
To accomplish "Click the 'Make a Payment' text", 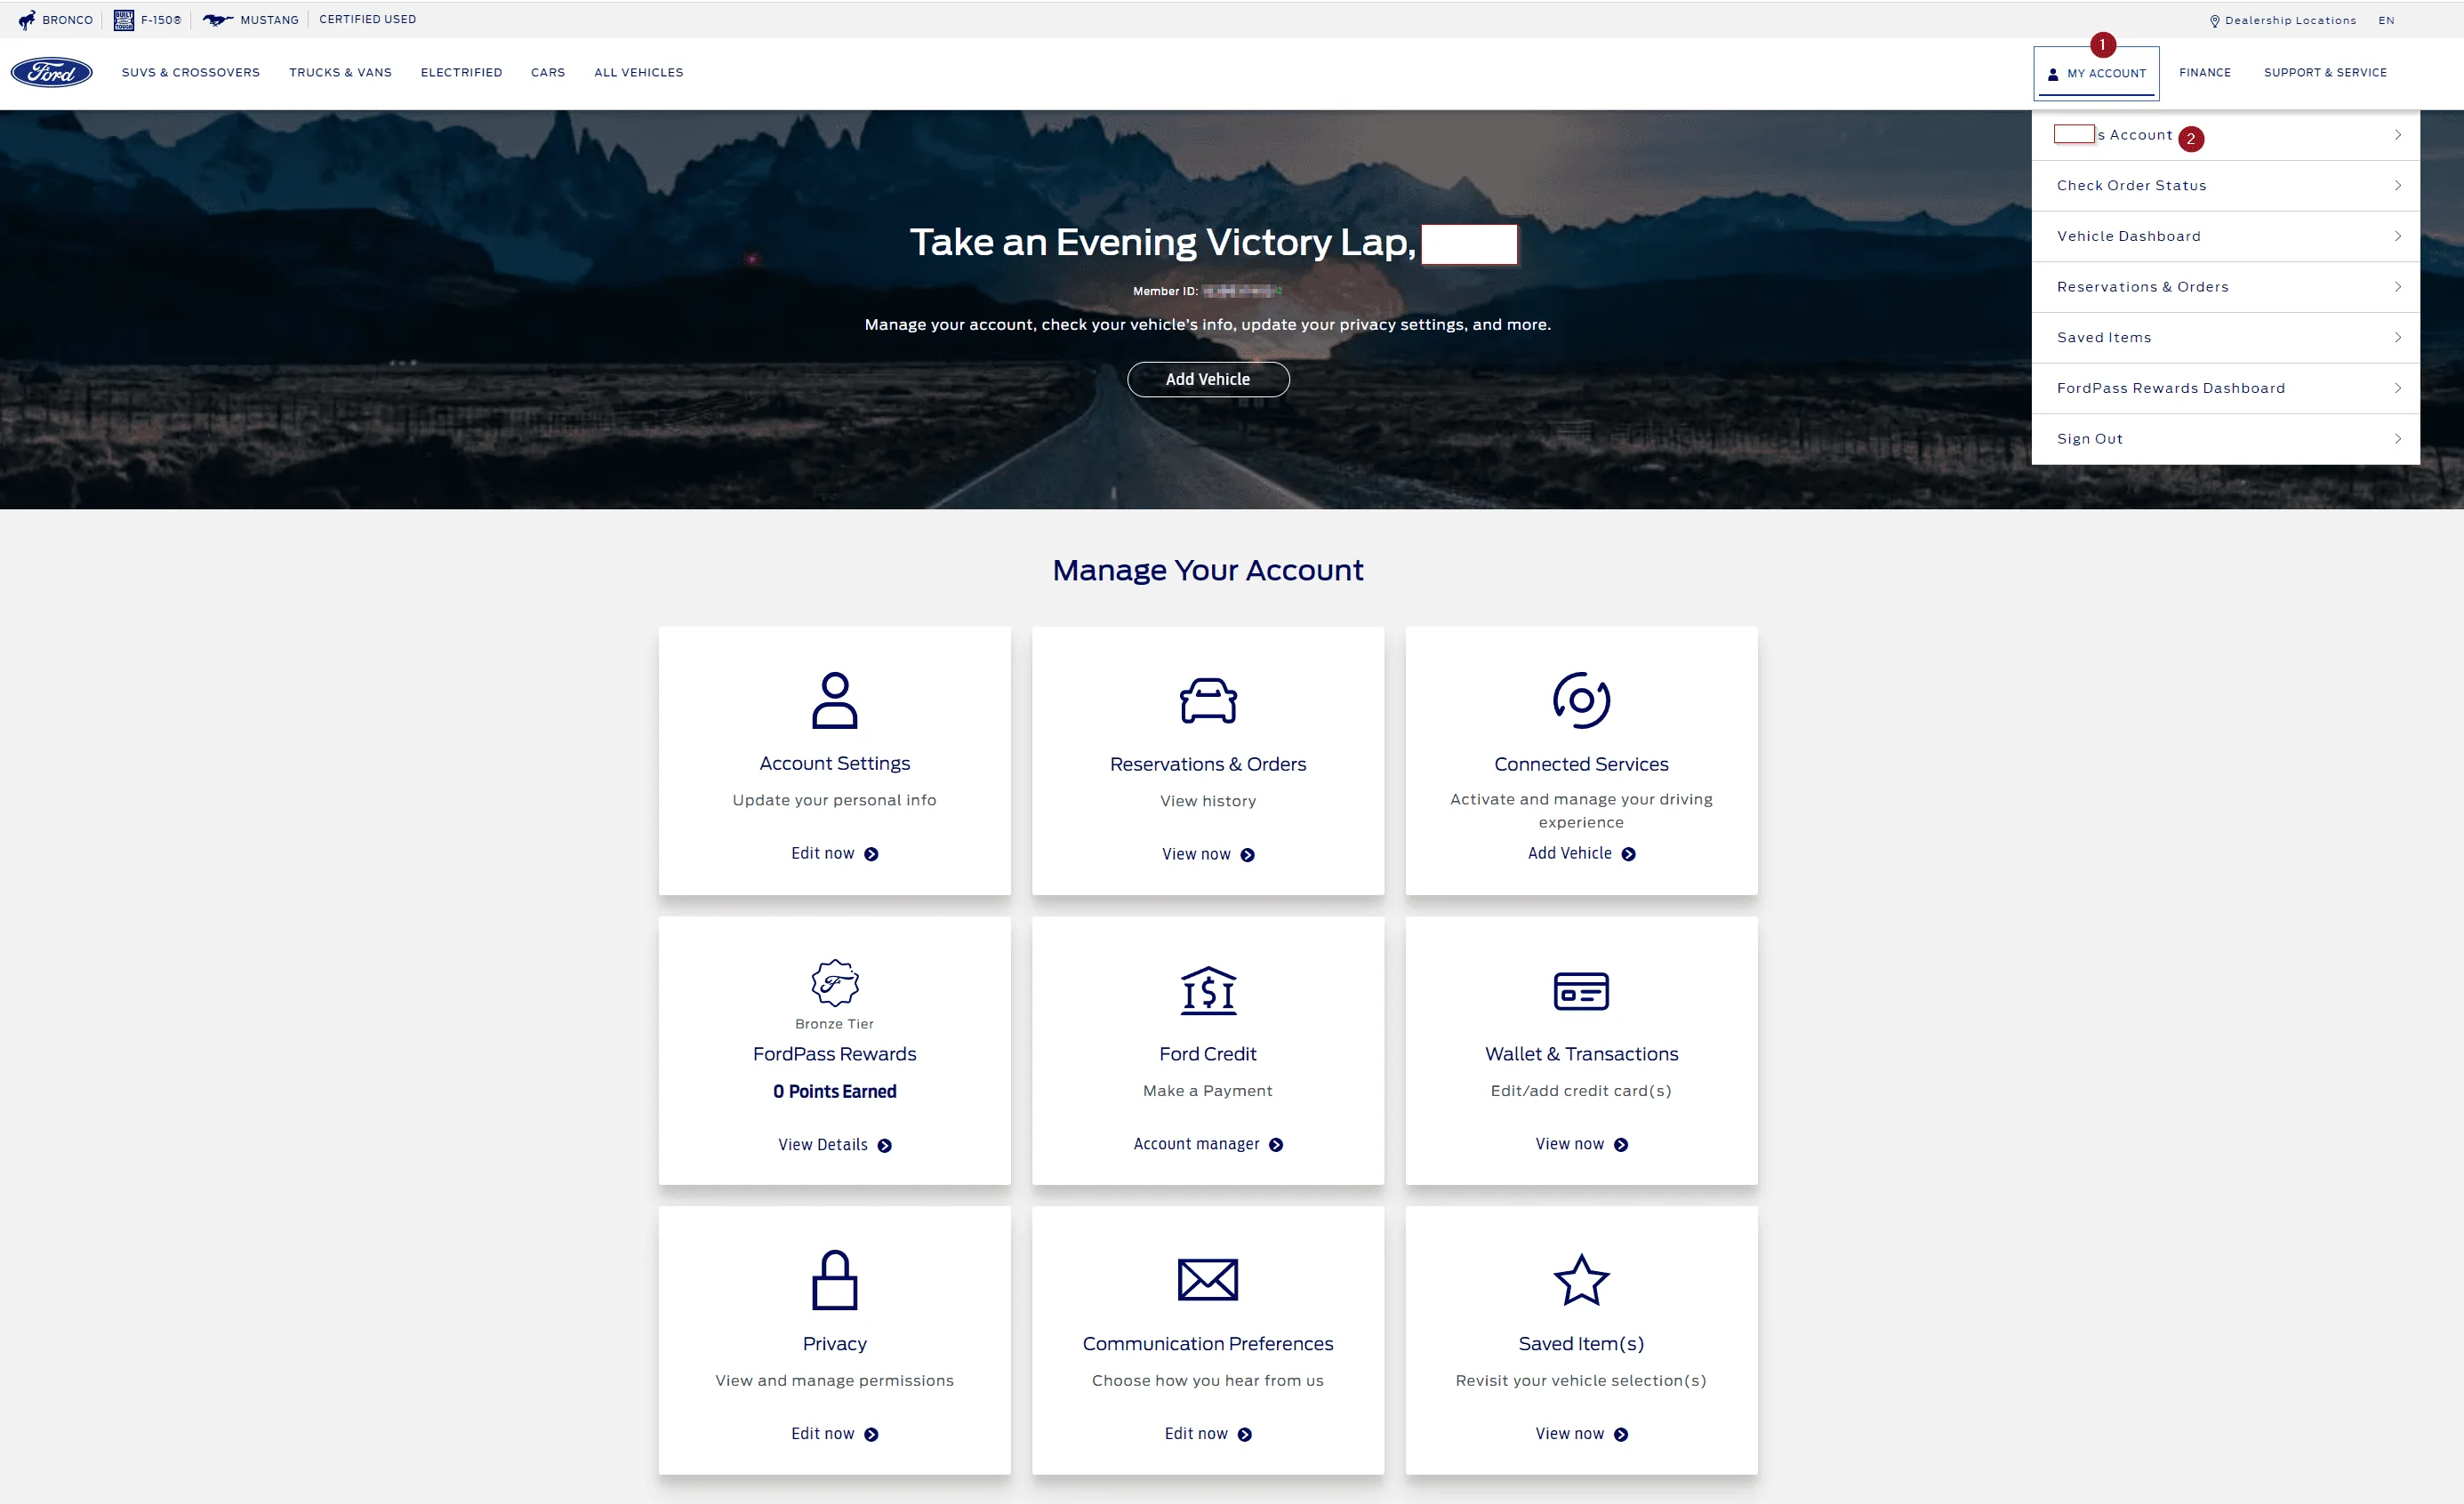I will [x=1208, y=1092].
